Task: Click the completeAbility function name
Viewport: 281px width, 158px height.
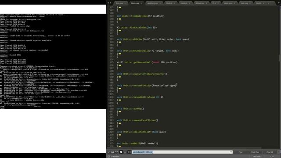Action: point(142,132)
